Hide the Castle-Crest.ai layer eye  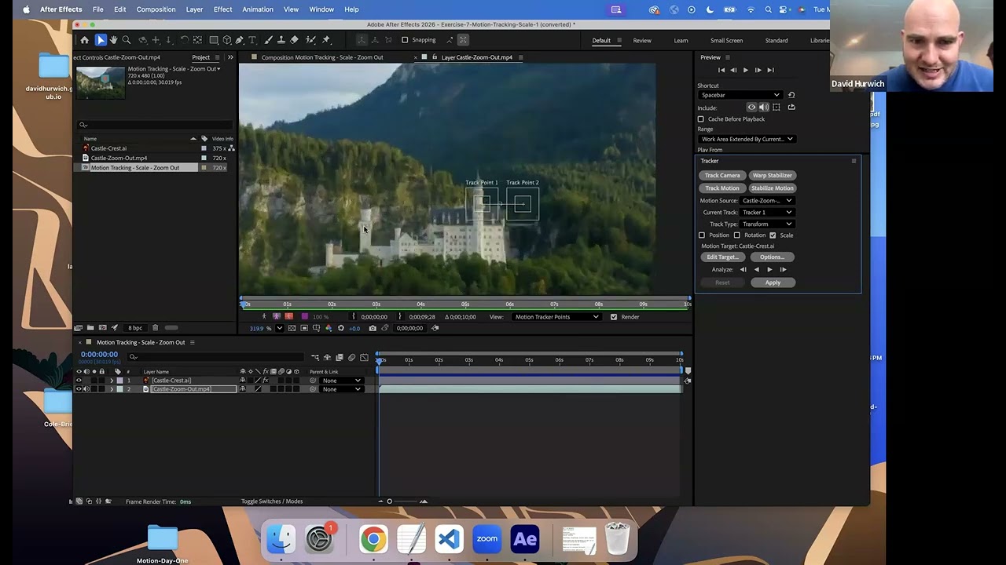click(79, 381)
